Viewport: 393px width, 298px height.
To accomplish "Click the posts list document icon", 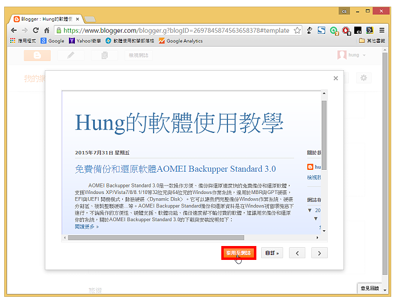I will click(105, 56).
